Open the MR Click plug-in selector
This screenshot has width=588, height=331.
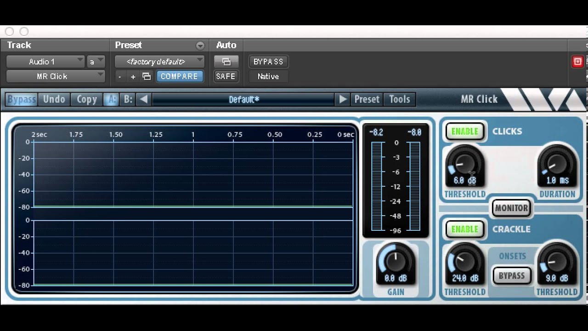click(56, 76)
